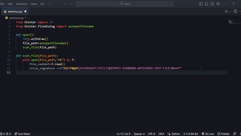The width and height of the screenshot is (241, 136).
Task: Open the Go menu
Action: [x=42, y=4]
